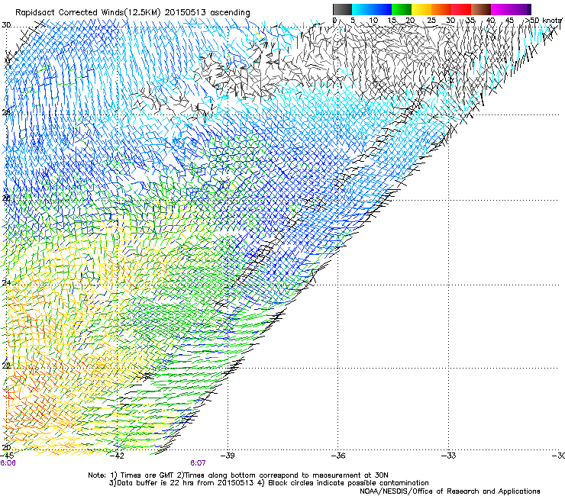Click the latitude 26 label on left axis
This screenshot has width=565, height=496.
click(6, 198)
